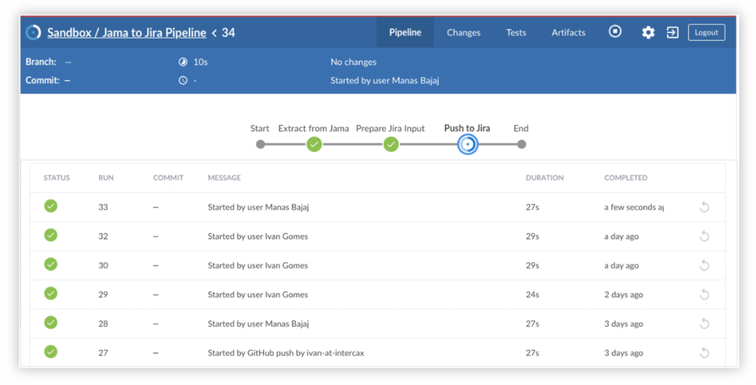Rerun run 33 using replay icon

[704, 207]
